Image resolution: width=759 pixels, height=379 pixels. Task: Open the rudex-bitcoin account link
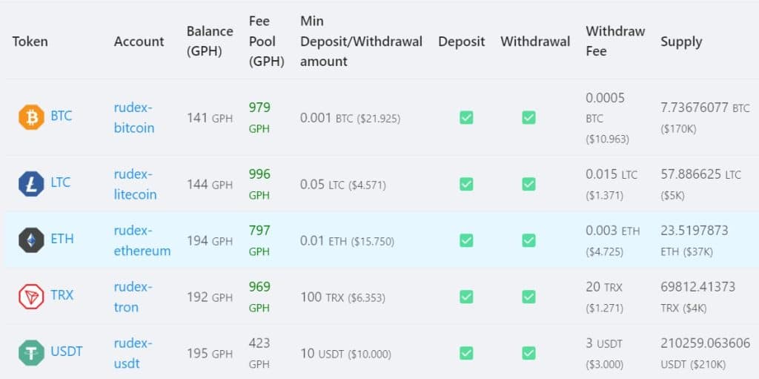click(134, 117)
